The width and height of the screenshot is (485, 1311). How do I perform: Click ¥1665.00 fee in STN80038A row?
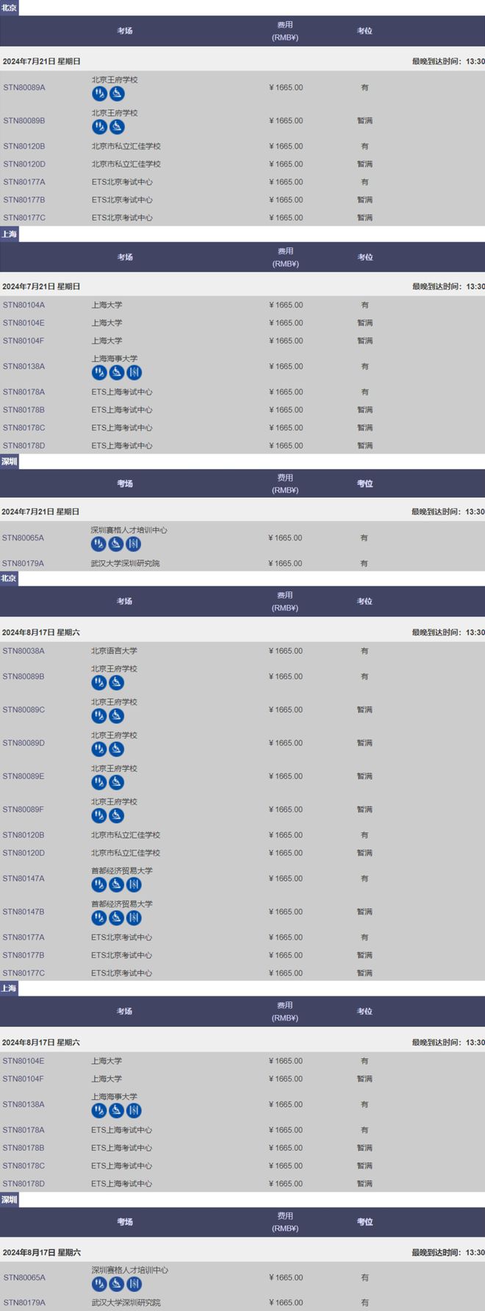pos(286,651)
